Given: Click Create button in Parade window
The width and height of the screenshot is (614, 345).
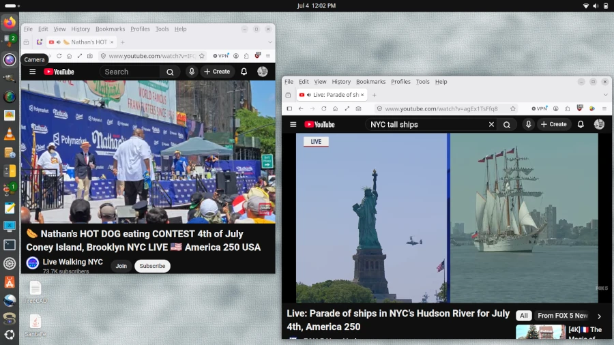Looking at the screenshot, I should pyautogui.click(x=554, y=124).
